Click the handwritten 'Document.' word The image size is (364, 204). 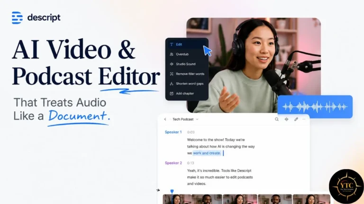coord(79,116)
